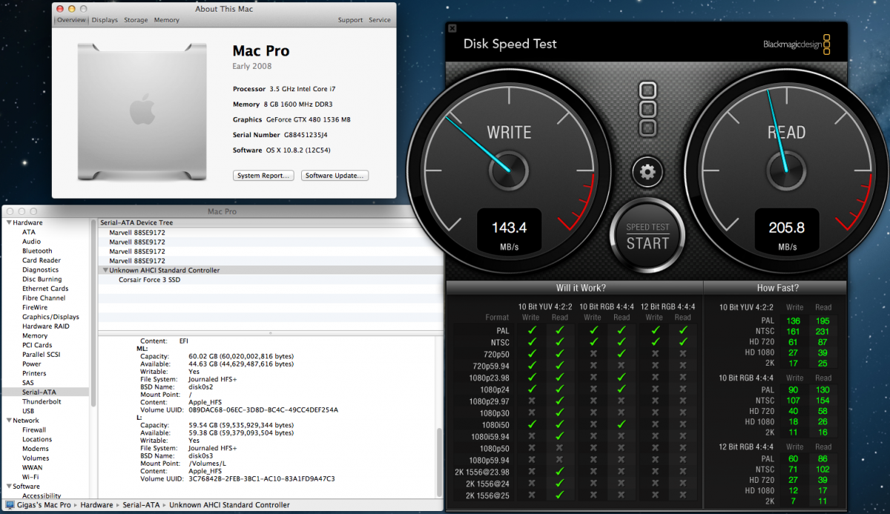The image size is (890, 514).
Task: Select Bluetooth in the sidebar
Action: 37,251
